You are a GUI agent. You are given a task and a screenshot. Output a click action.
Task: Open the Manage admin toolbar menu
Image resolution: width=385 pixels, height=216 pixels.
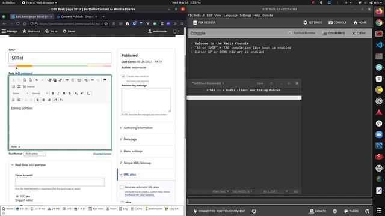[x=10, y=31]
